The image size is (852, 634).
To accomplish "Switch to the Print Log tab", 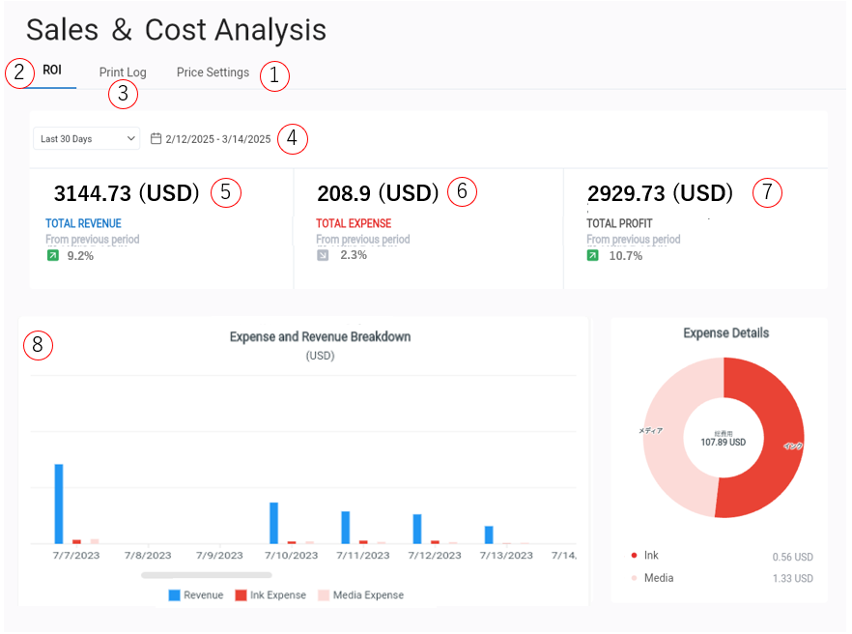I will click(123, 72).
